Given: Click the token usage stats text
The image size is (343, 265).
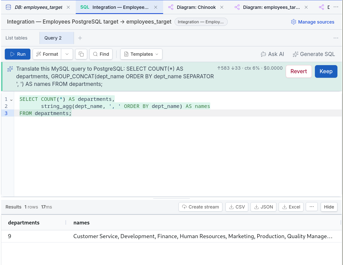Looking at the screenshot, I should 250,68.
